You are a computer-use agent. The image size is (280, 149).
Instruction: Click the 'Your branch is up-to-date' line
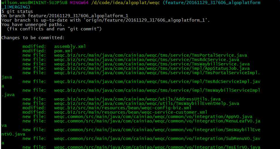tap(106, 20)
